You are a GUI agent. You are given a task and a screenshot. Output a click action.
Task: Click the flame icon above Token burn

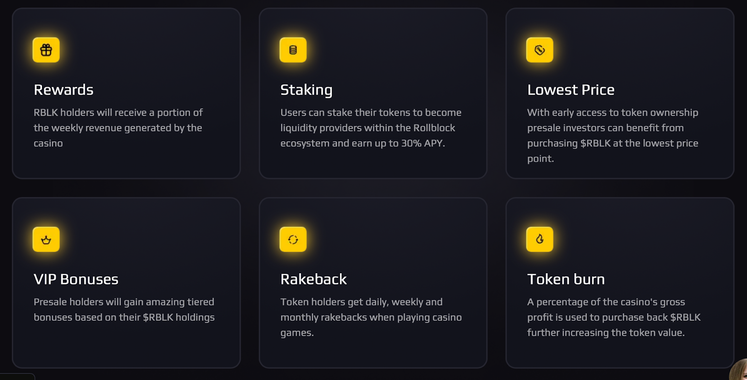coord(540,239)
